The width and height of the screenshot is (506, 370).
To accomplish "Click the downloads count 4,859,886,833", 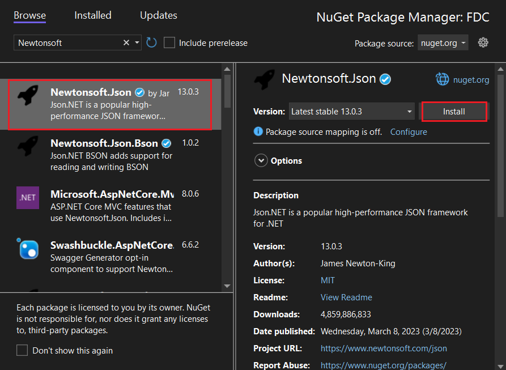I will point(346,314).
